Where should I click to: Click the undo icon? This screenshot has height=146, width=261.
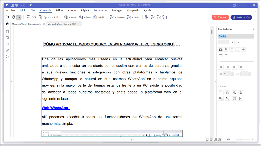pos(21,5)
